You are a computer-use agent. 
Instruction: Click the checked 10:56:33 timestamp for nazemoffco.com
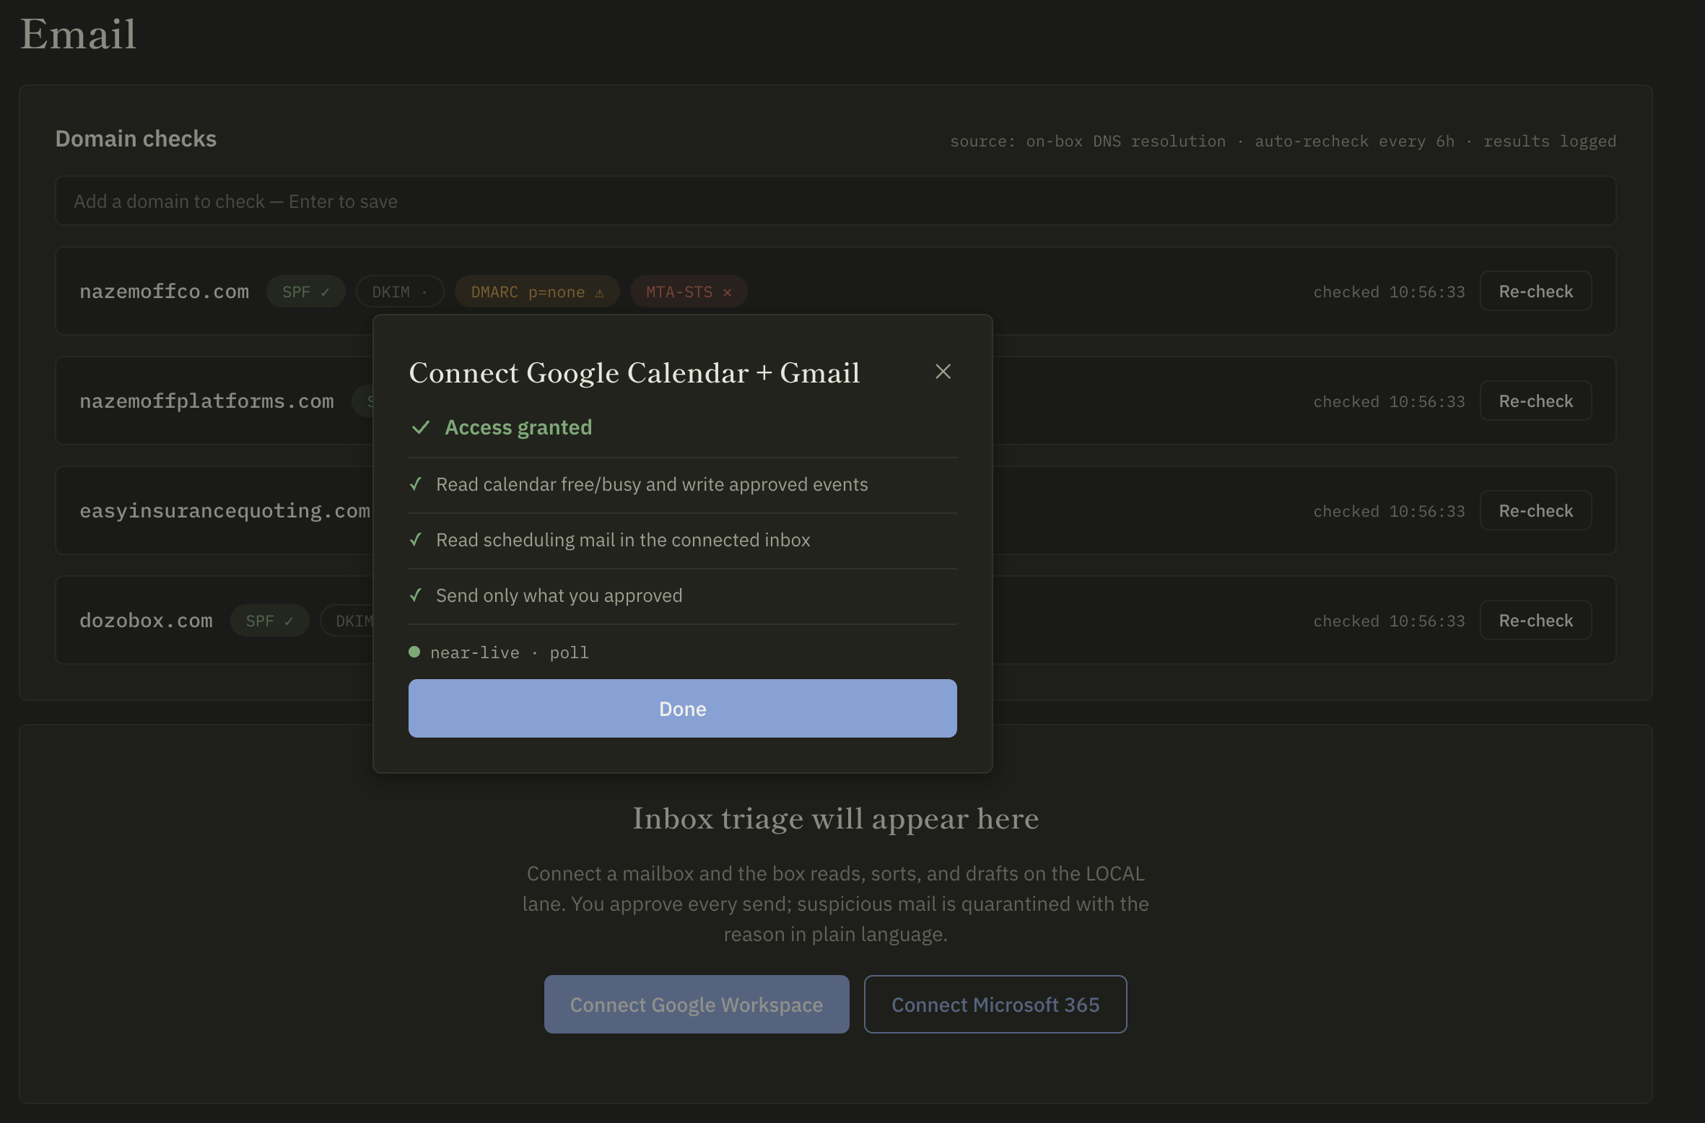click(x=1389, y=292)
